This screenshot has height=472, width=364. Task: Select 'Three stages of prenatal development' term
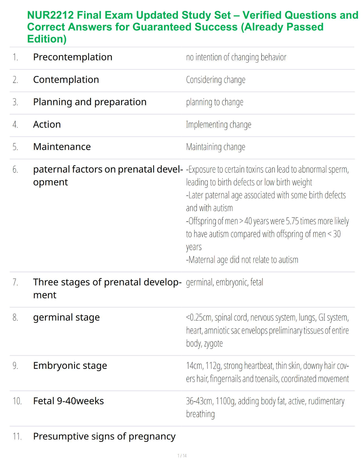click(x=107, y=288)
